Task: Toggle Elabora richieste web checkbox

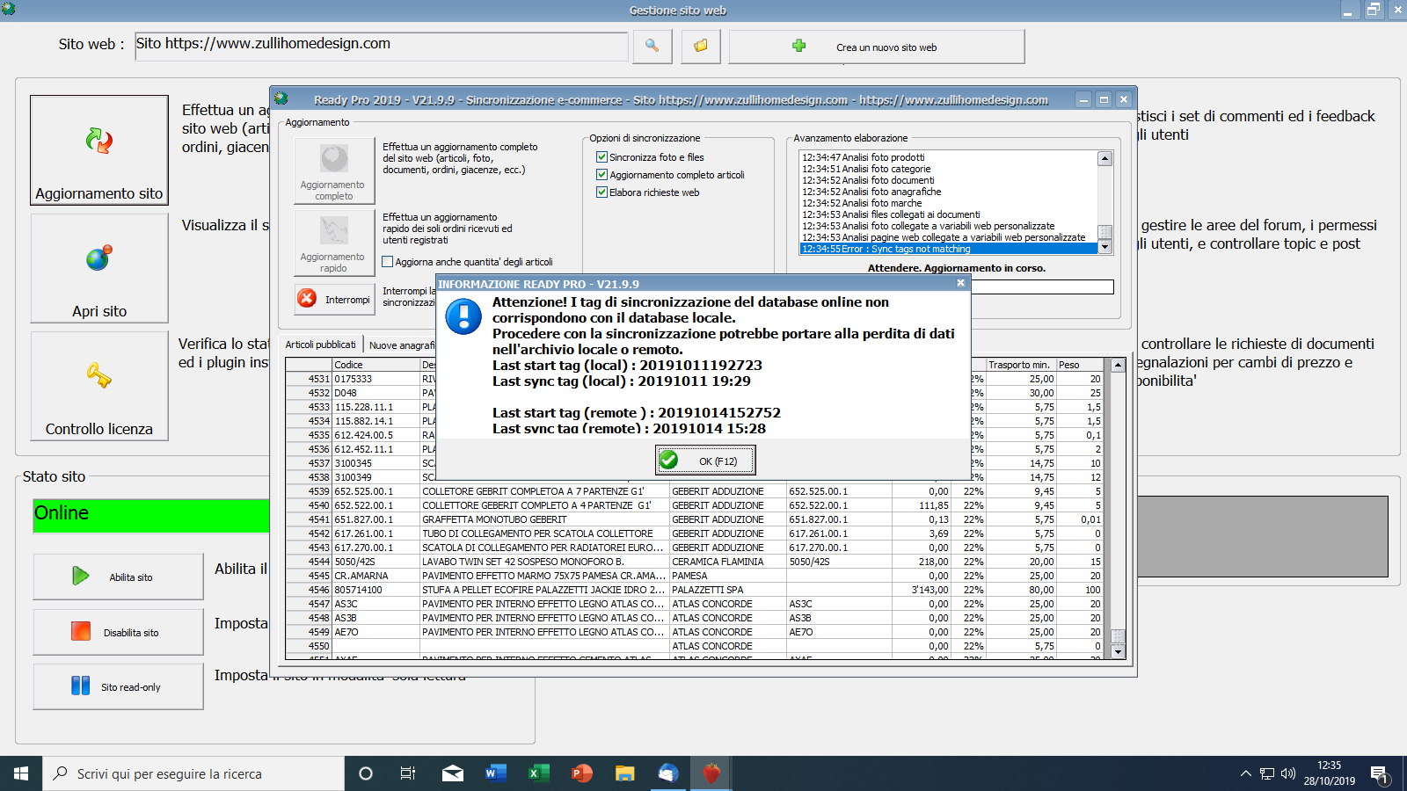Action: [602, 192]
